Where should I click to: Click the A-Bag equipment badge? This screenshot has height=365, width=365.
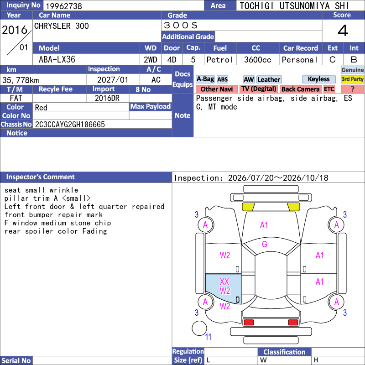pos(205,79)
